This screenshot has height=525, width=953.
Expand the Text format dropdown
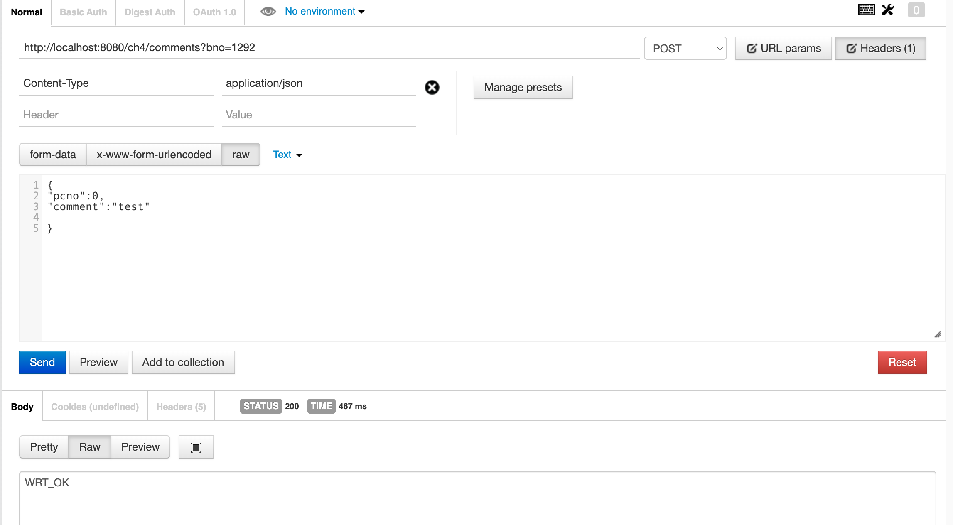point(287,155)
